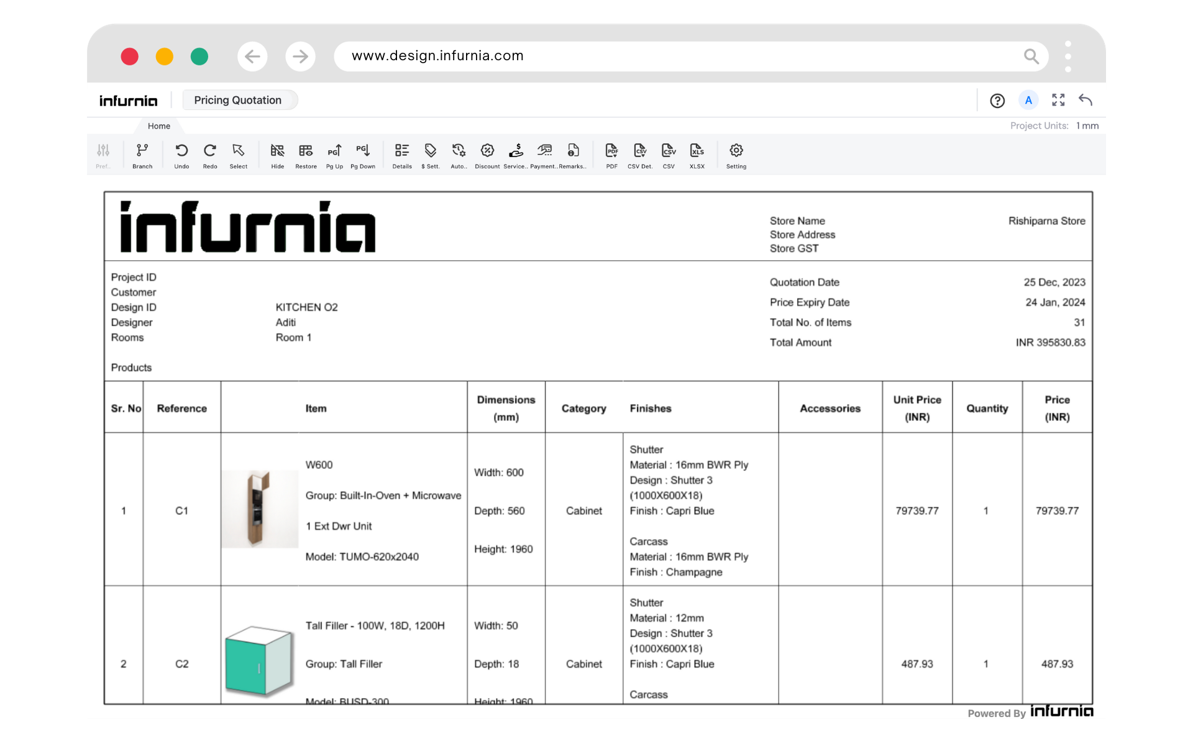Export the quotation as XLSX
Viewport: 1193px width, 745px height.
[x=697, y=155]
